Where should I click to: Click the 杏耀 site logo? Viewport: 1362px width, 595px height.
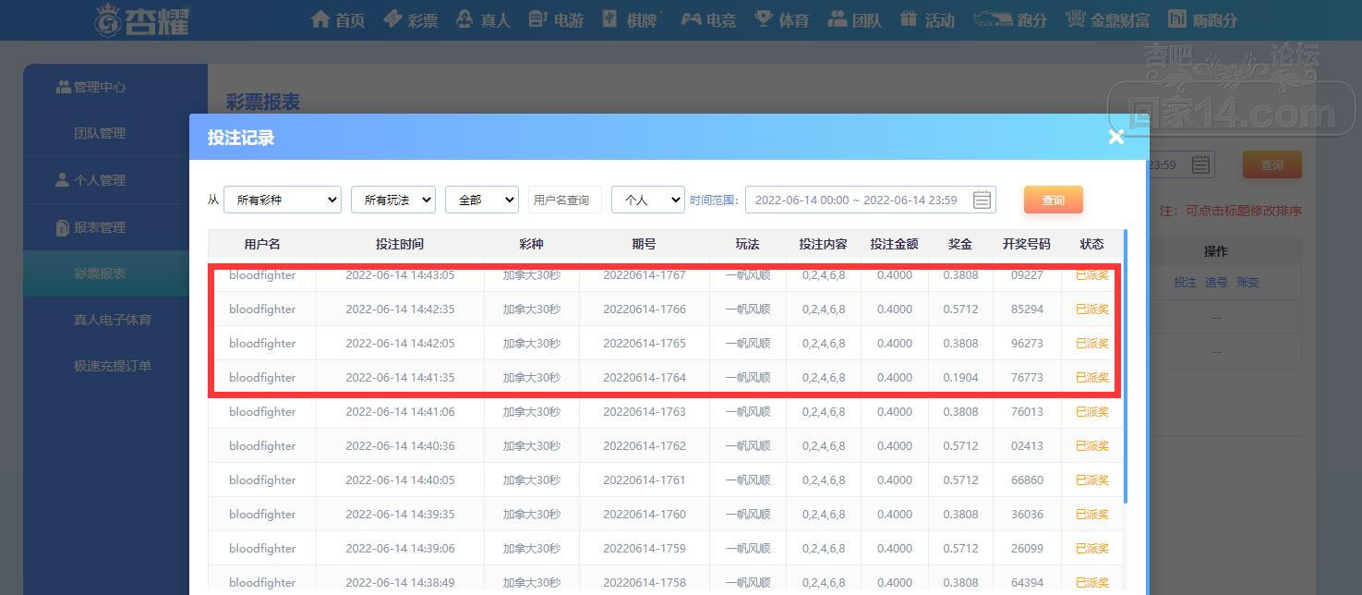[143, 19]
